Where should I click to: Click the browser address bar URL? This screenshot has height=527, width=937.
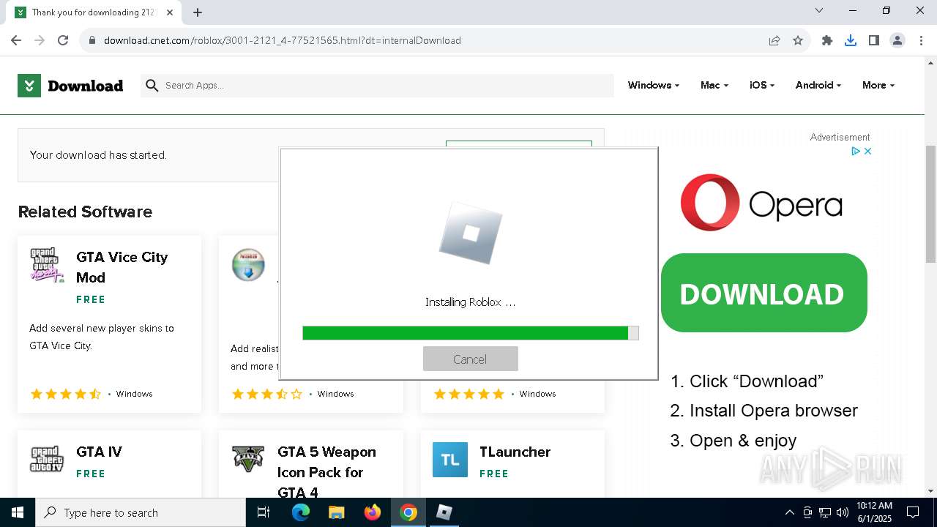point(283,40)
